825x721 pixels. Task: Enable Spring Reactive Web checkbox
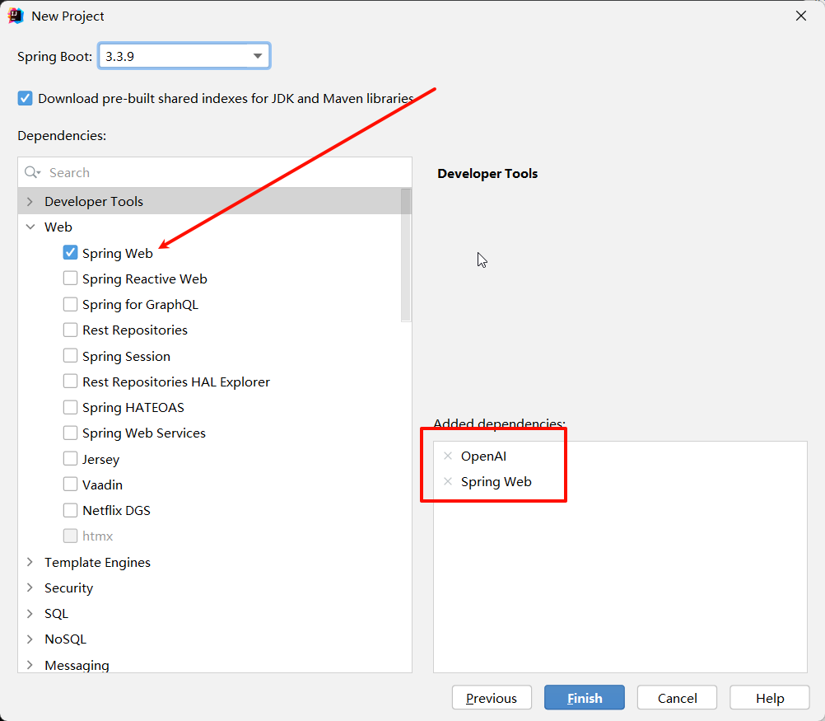[x=70, y=278]
